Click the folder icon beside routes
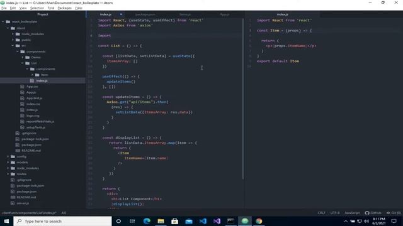The height and width of the screenshot is (226, 403). click(13, 174)
